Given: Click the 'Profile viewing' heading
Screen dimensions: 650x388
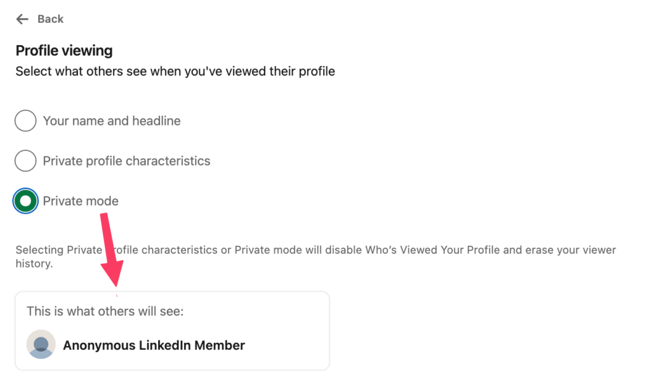Looking at the screenshot, I should [64, 51].
